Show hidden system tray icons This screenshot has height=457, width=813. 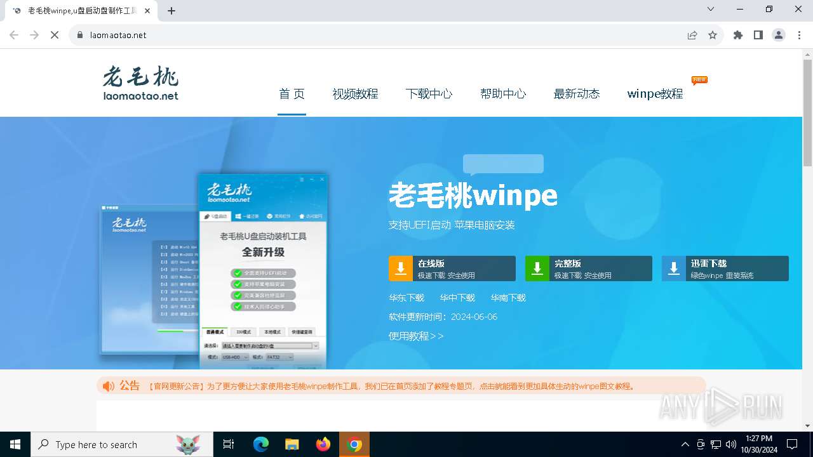[x=685, y=444]
